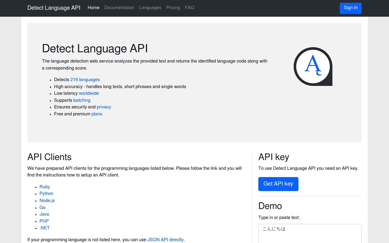This screenshot has height=243, width=389.
Task: Open the Go API client link
Action: click(x=43, y=208)
